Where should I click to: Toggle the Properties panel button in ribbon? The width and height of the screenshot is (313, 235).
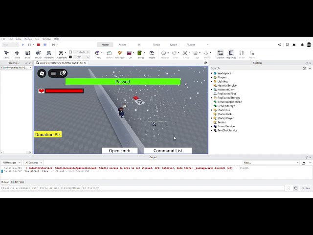tap(231, 54)
